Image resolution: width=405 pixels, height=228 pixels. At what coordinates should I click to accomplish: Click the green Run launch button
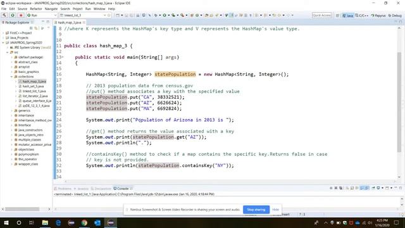pyautogui.click(x=13, y=15)
